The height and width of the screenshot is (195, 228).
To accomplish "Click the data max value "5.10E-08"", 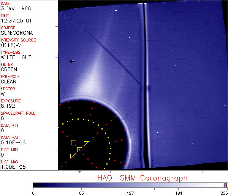I will pos(13,142).
